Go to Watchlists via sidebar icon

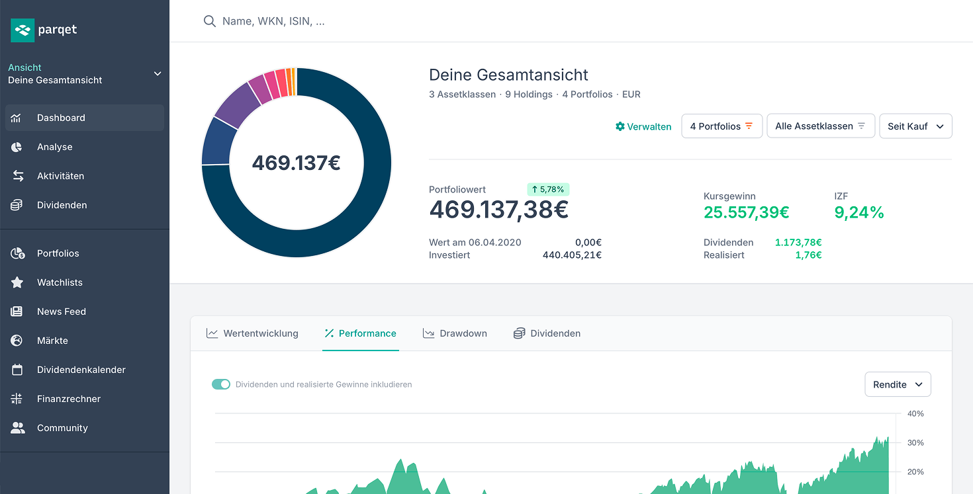coord(60,282)
